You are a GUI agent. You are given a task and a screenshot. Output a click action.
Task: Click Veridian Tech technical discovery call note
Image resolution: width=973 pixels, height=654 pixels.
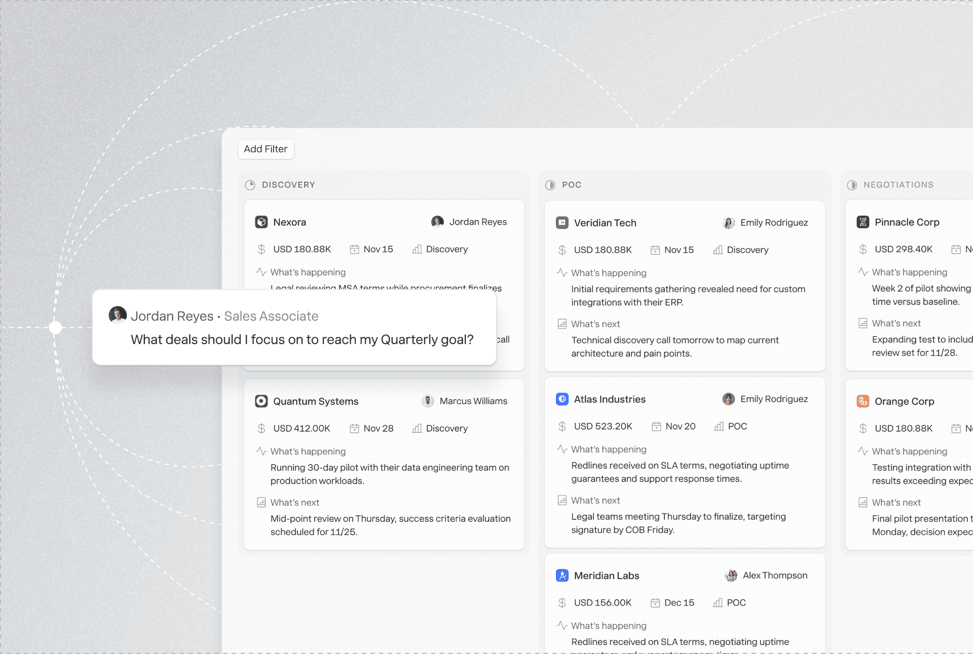(675, 347)
